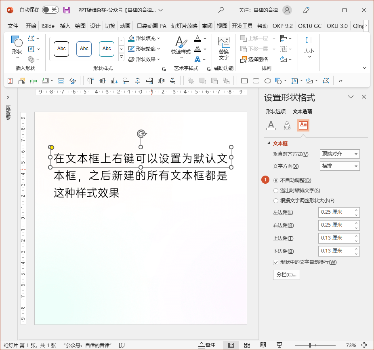Image resolution: width=374 pixels, height=350 pixels.
Task: Click the 快速样式 WordArt quick styles icon
Action: coord(181,47)
